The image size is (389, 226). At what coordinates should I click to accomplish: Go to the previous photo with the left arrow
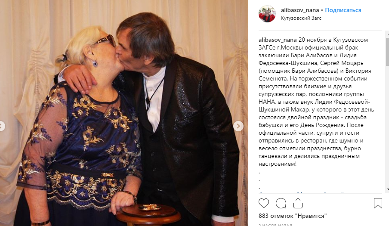1,126
